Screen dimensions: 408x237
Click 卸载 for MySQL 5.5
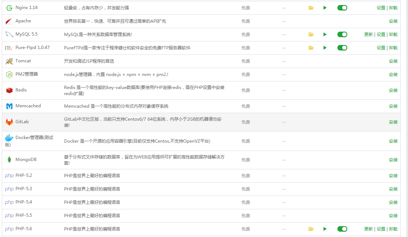pyautogui.click(x=393, y=34)
